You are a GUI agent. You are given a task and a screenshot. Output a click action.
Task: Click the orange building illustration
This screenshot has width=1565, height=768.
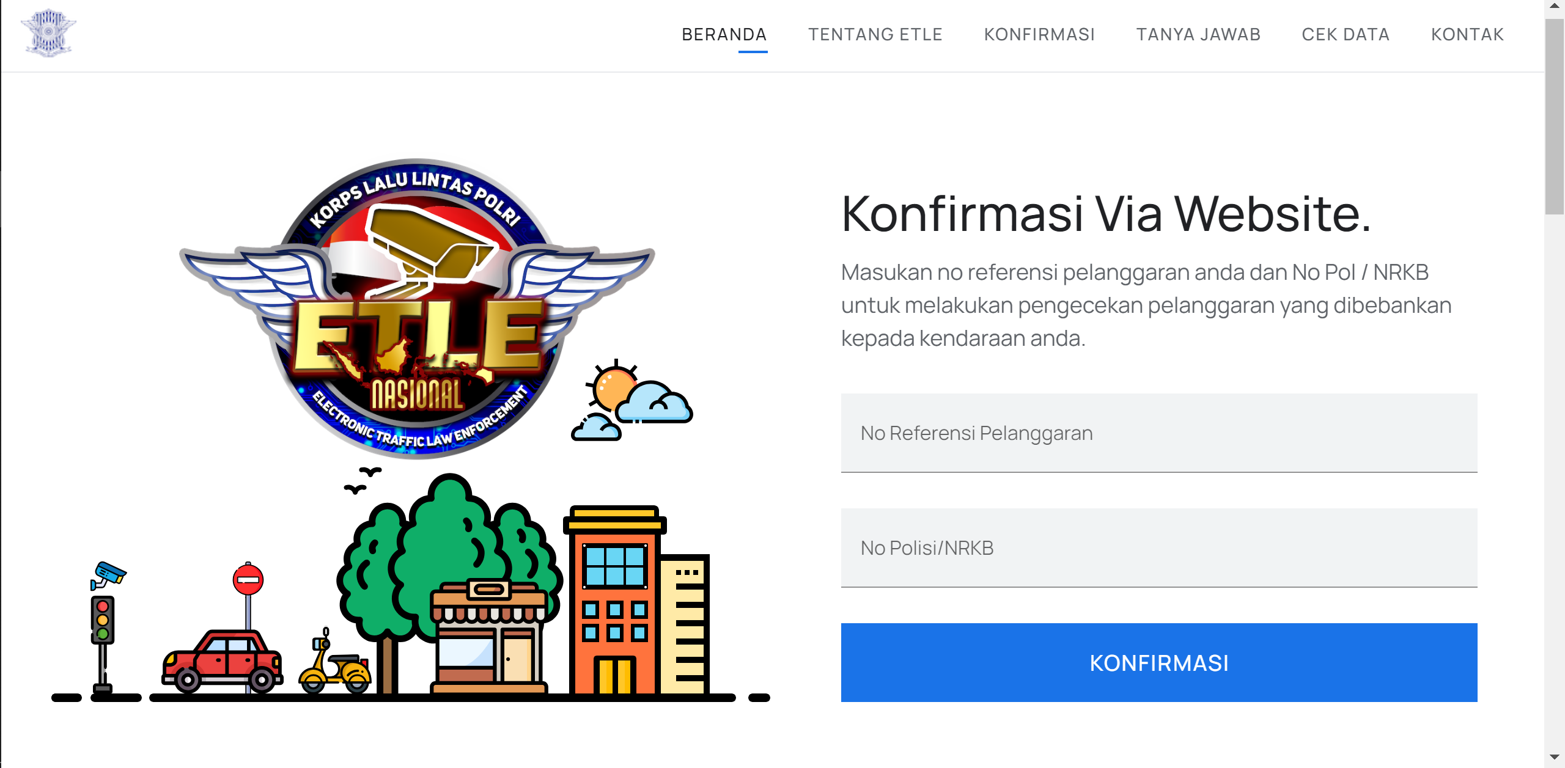tap(614, 600)
